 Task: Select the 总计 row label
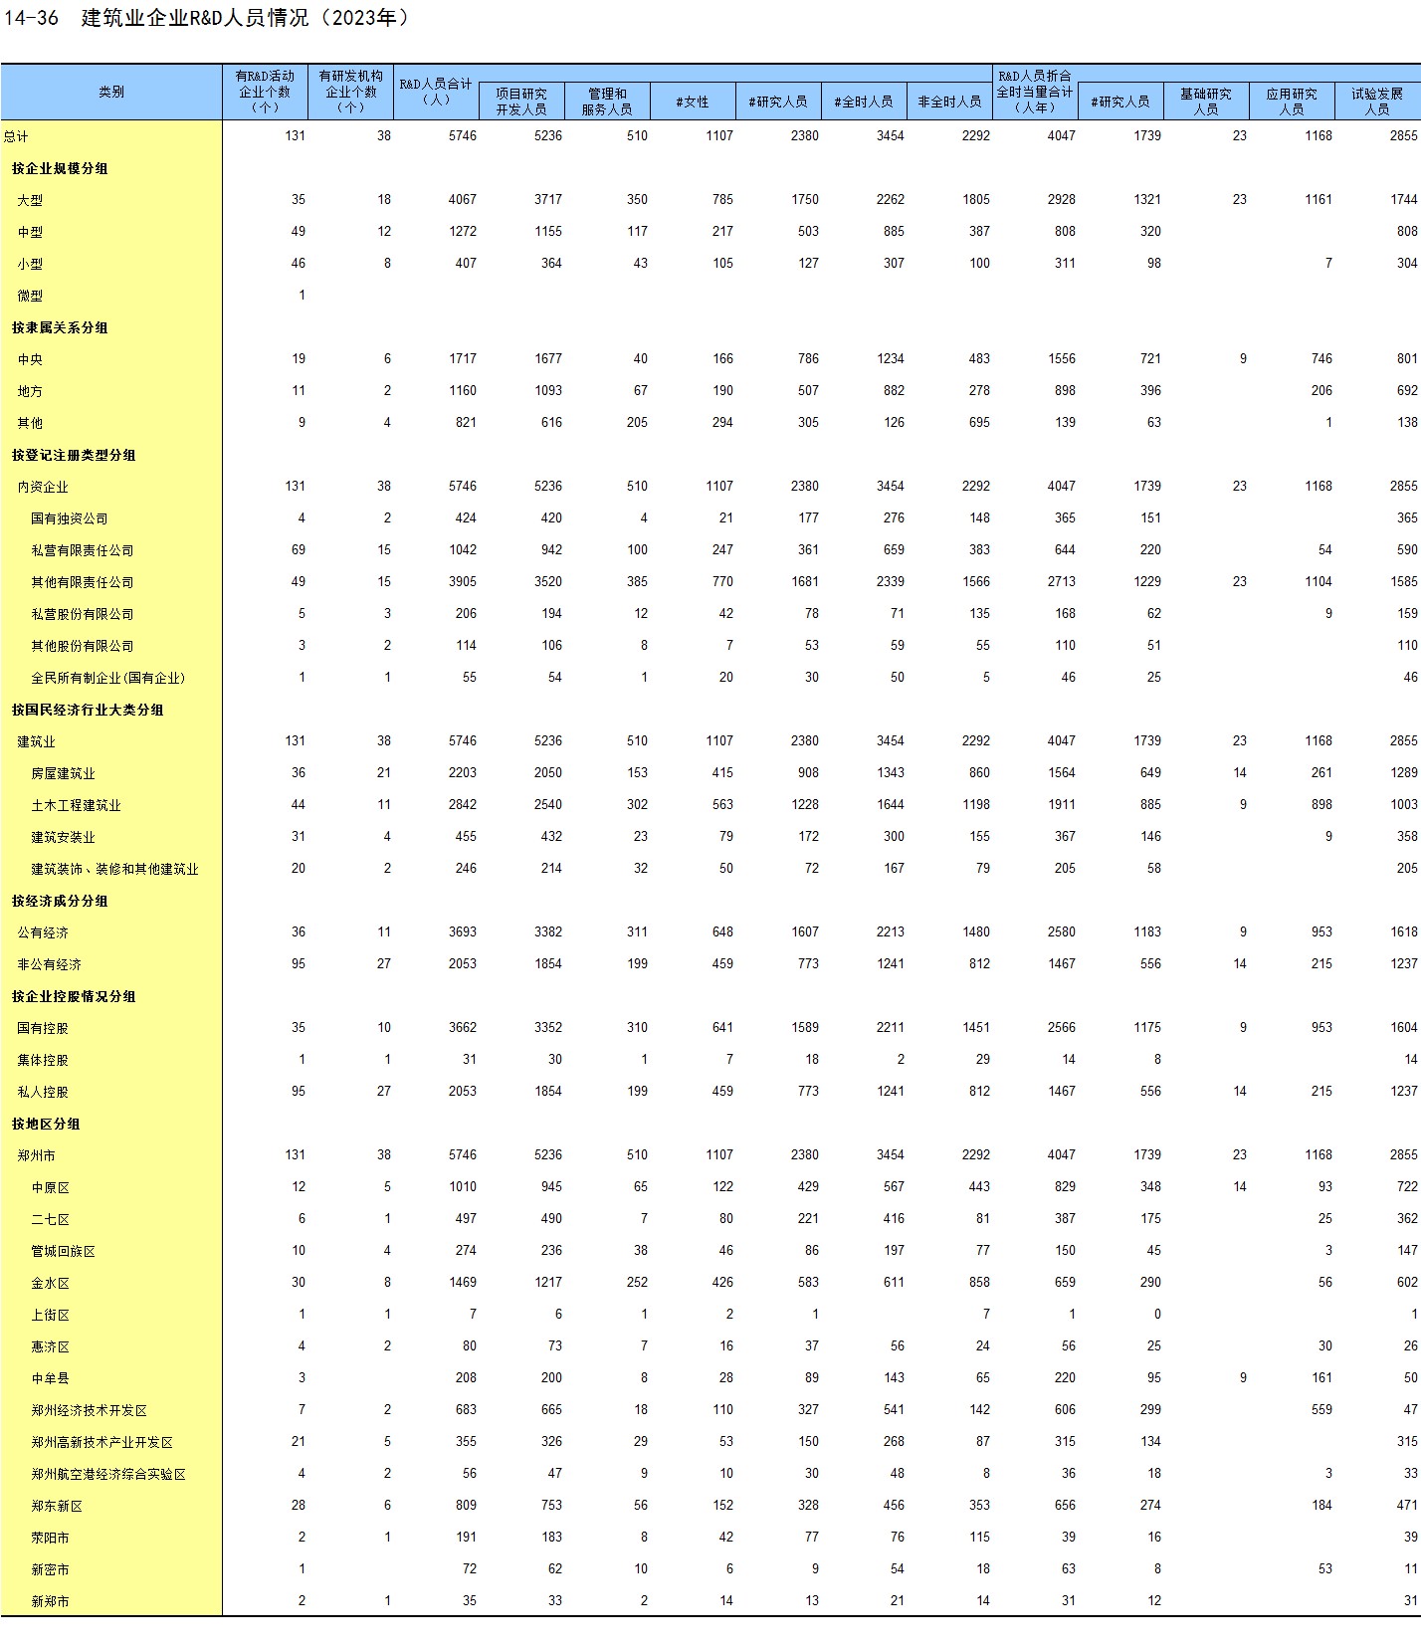[16, 136]
